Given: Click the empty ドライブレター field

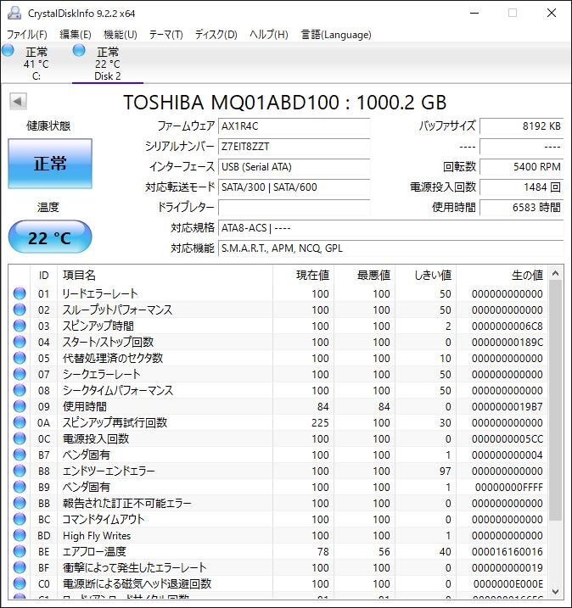Looking at the screenshot, I should pyautogui.click(x=294, y=207).
